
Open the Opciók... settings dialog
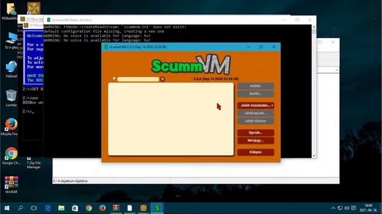(255, 133)
